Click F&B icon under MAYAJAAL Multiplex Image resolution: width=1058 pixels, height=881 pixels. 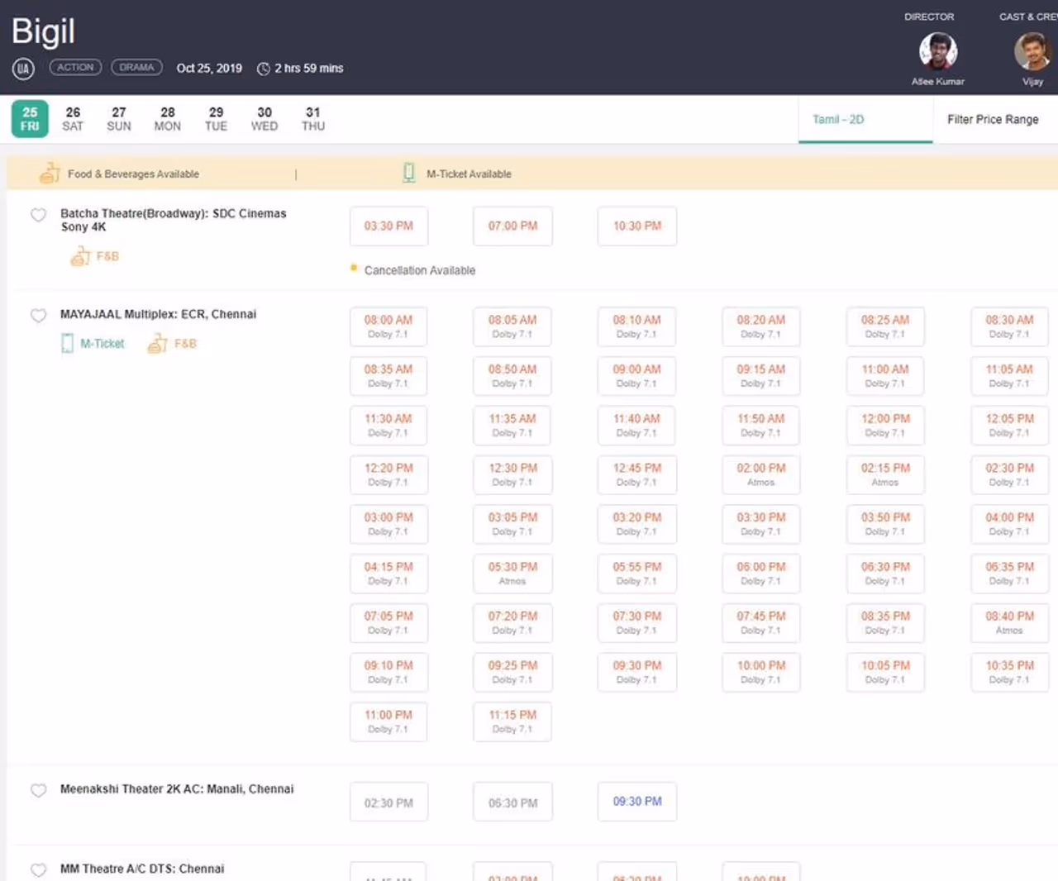click(x=157, y=344)
